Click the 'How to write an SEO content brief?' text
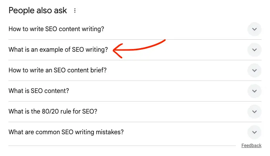270x156 pixels. (57, 70)
